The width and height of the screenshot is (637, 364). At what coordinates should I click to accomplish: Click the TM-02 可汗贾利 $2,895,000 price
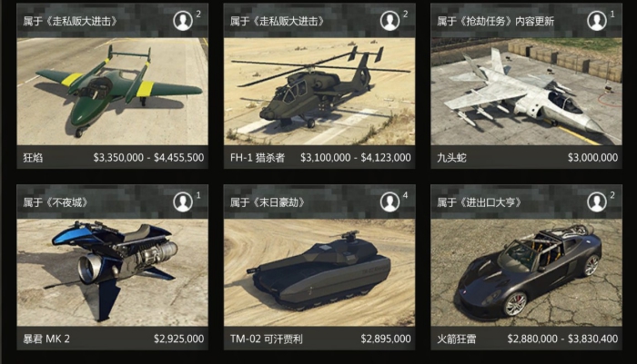point(386,339)
